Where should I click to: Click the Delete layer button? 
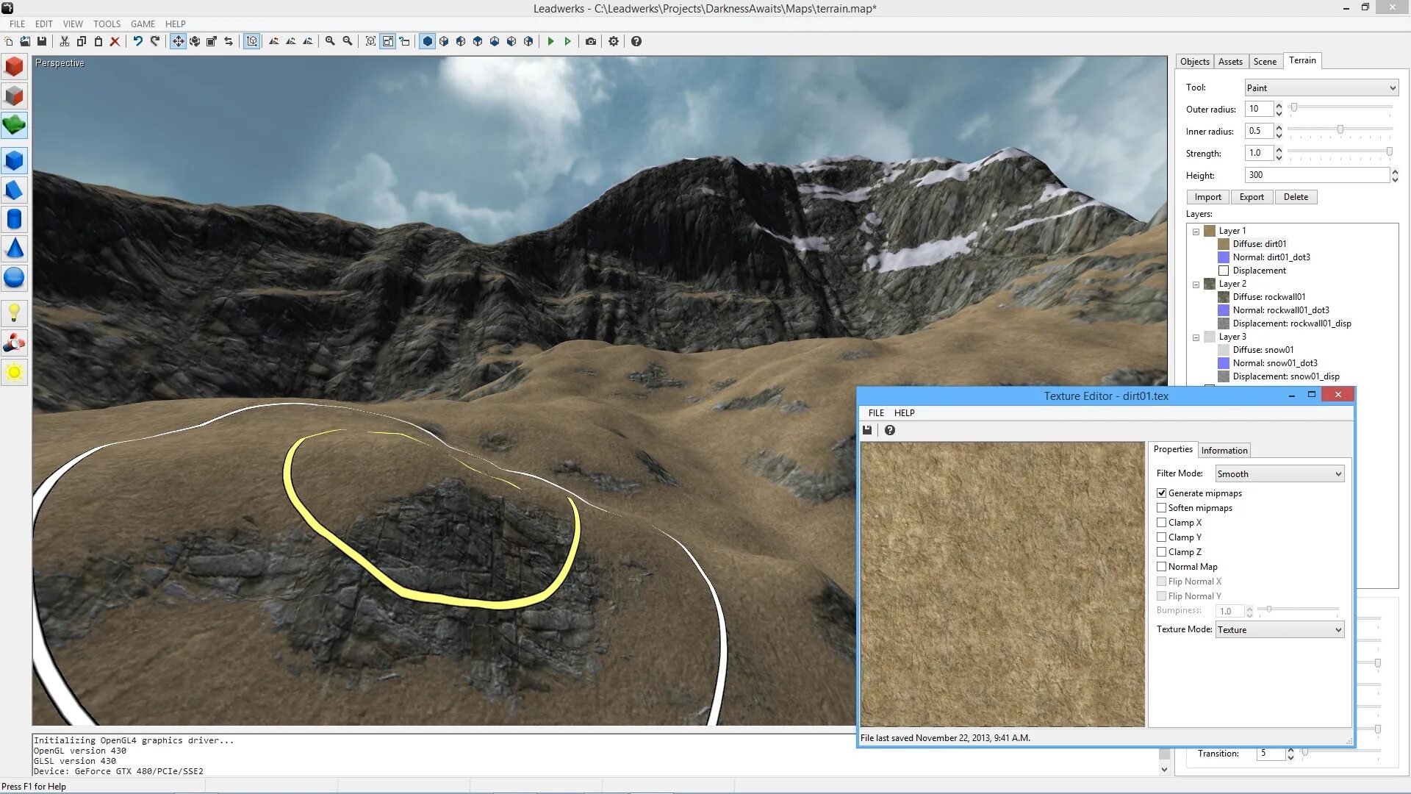1295,196
